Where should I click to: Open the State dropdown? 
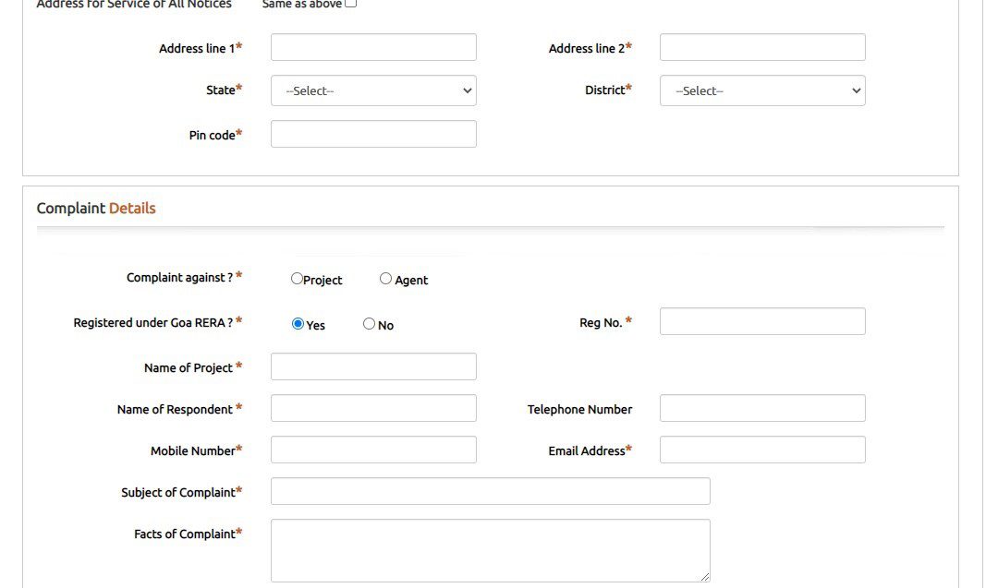point(373,90)
